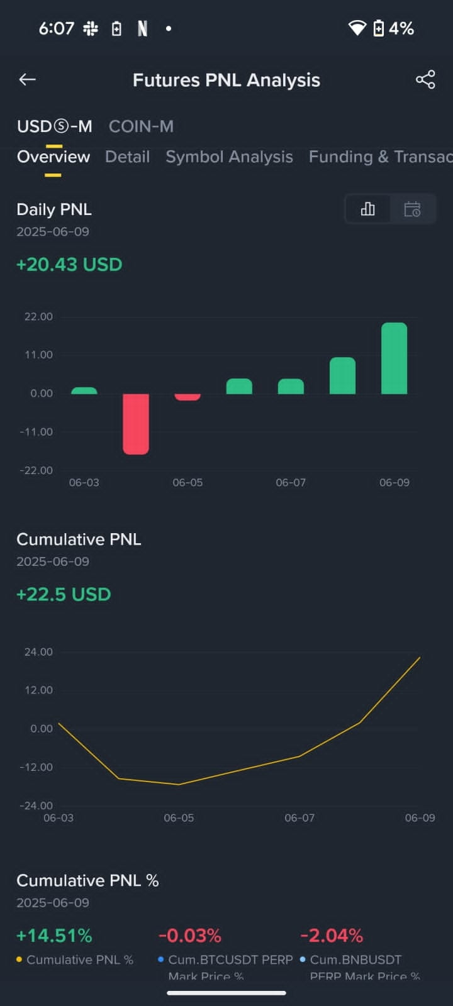Open the share icon in header

pos(425,79)
